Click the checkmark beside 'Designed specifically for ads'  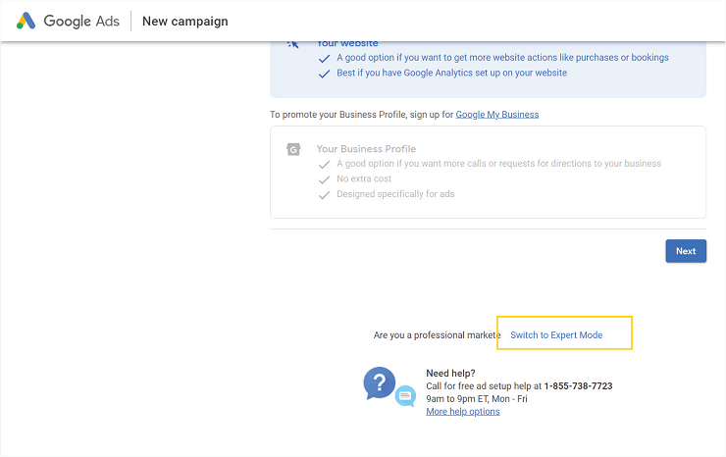(x=324, y=195)
